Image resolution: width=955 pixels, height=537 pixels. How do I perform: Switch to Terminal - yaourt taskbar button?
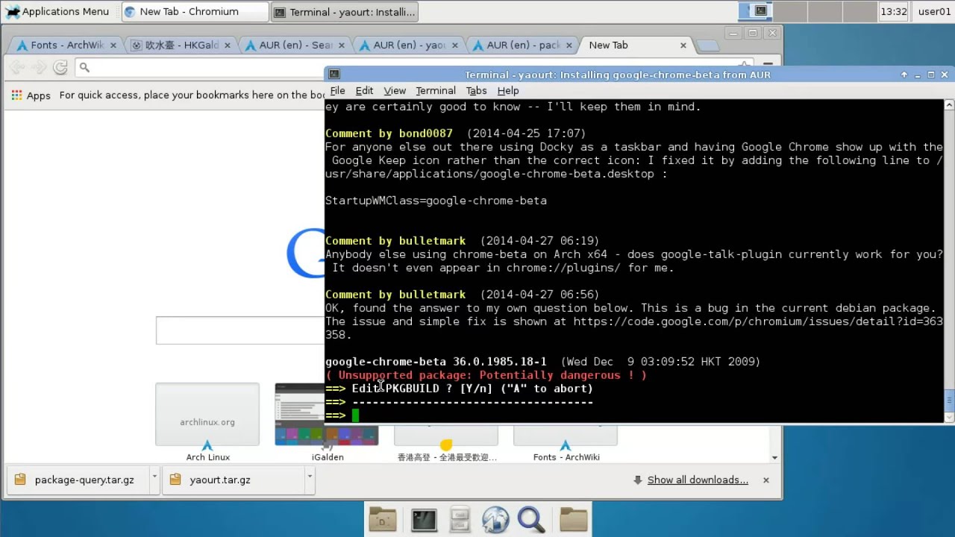pos(344,11)
